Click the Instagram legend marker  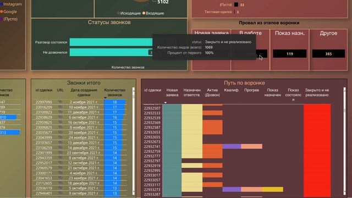(x=1, y=4)
